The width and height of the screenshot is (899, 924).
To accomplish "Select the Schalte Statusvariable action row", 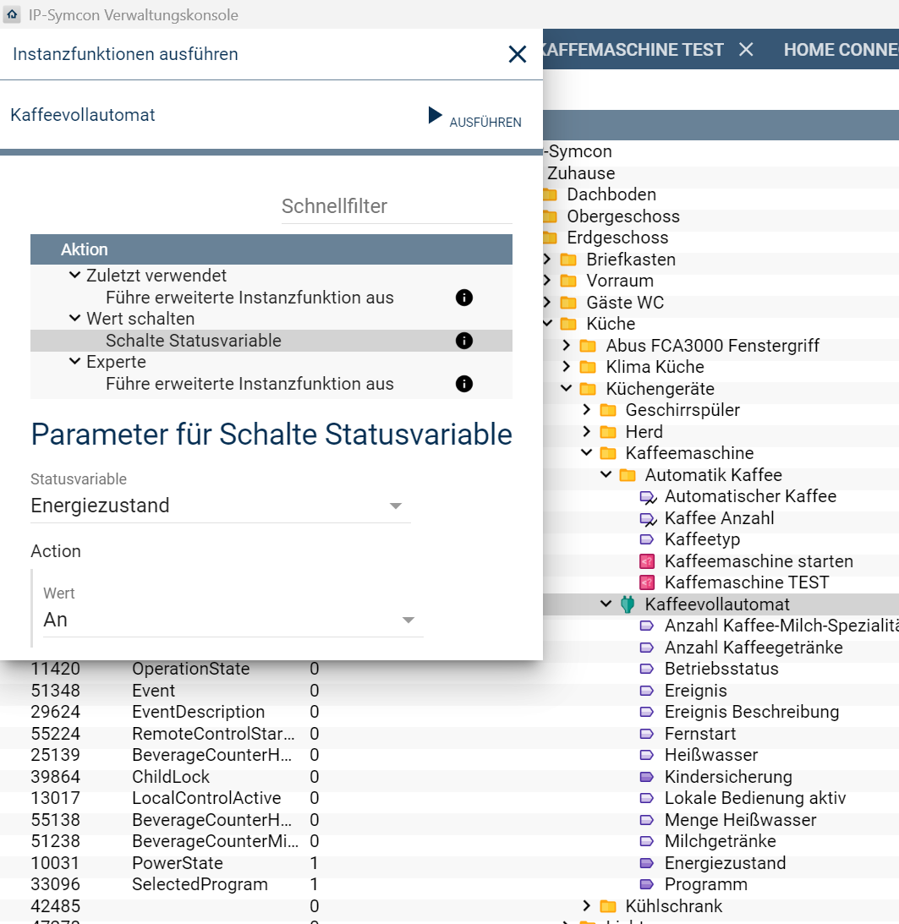I will (x=271, y=341).
